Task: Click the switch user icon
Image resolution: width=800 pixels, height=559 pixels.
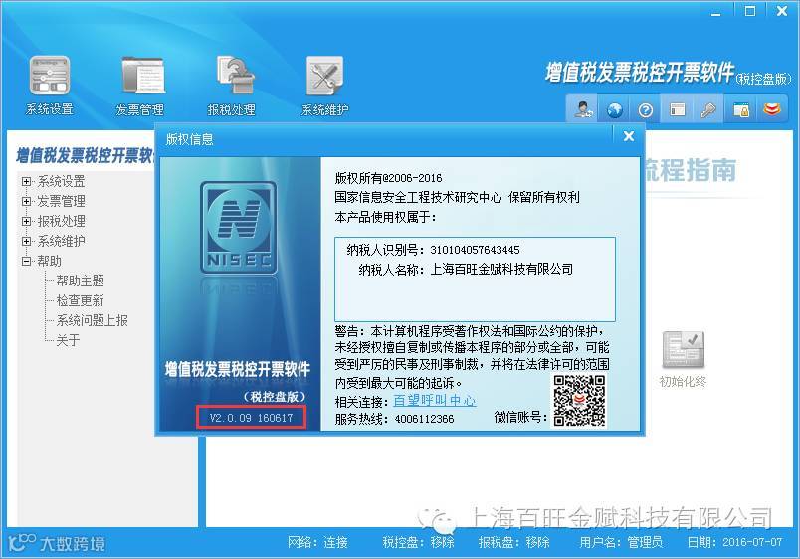Action: click(583, 109)
